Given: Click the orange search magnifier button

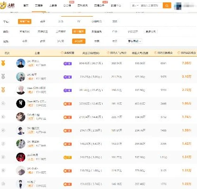Looking at the screenshot, I should pos(167,6).
